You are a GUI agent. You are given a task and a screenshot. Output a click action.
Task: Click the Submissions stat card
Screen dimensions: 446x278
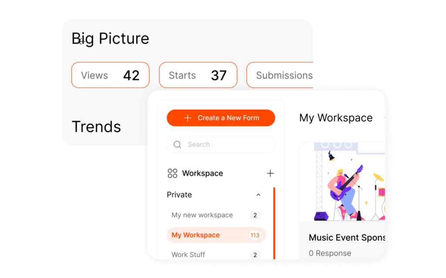(x=285, y=75)
